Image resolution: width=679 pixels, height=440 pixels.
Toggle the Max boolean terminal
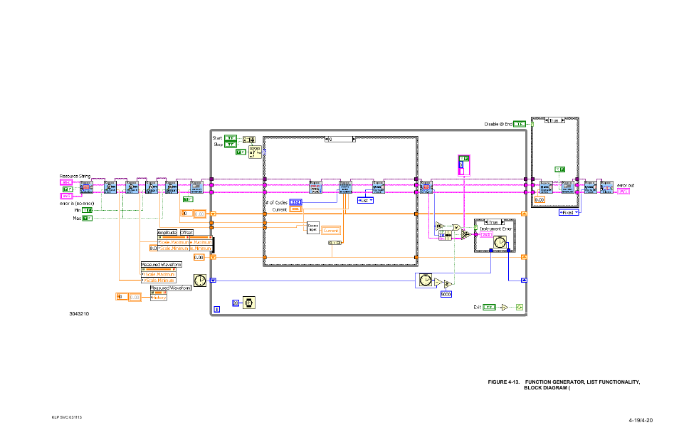88,219
